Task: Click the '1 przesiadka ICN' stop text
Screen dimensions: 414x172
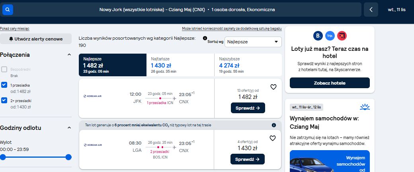Action: 160,103
